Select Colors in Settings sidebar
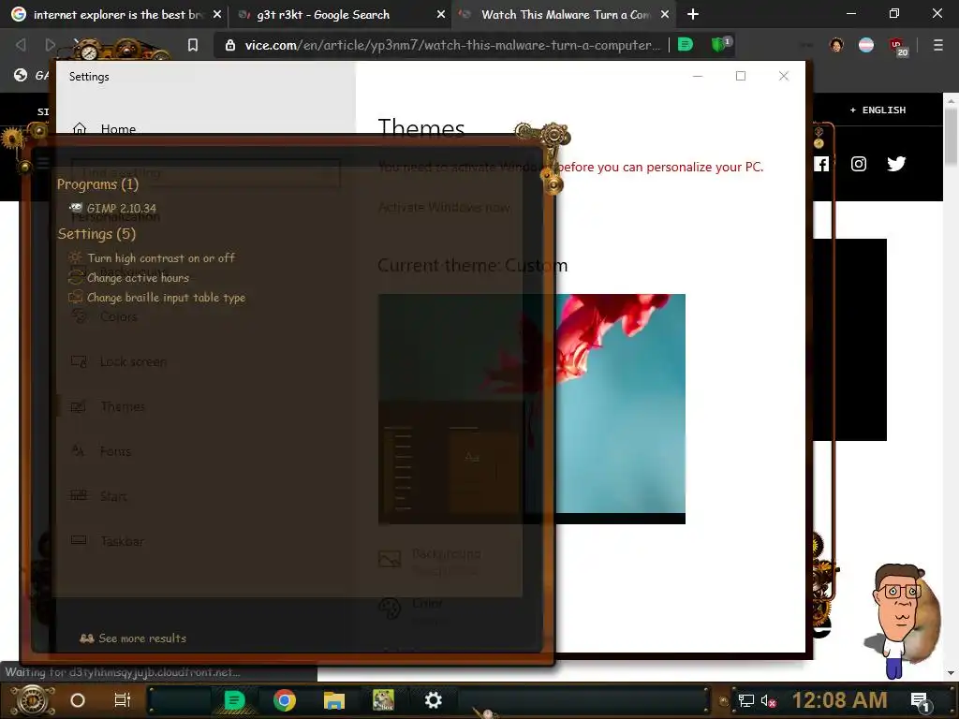Screen dimensions: 959x719 point(104,316)
